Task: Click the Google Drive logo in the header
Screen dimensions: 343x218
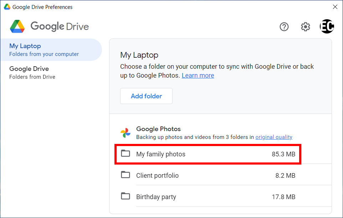Action: click(x=50, y=26)
